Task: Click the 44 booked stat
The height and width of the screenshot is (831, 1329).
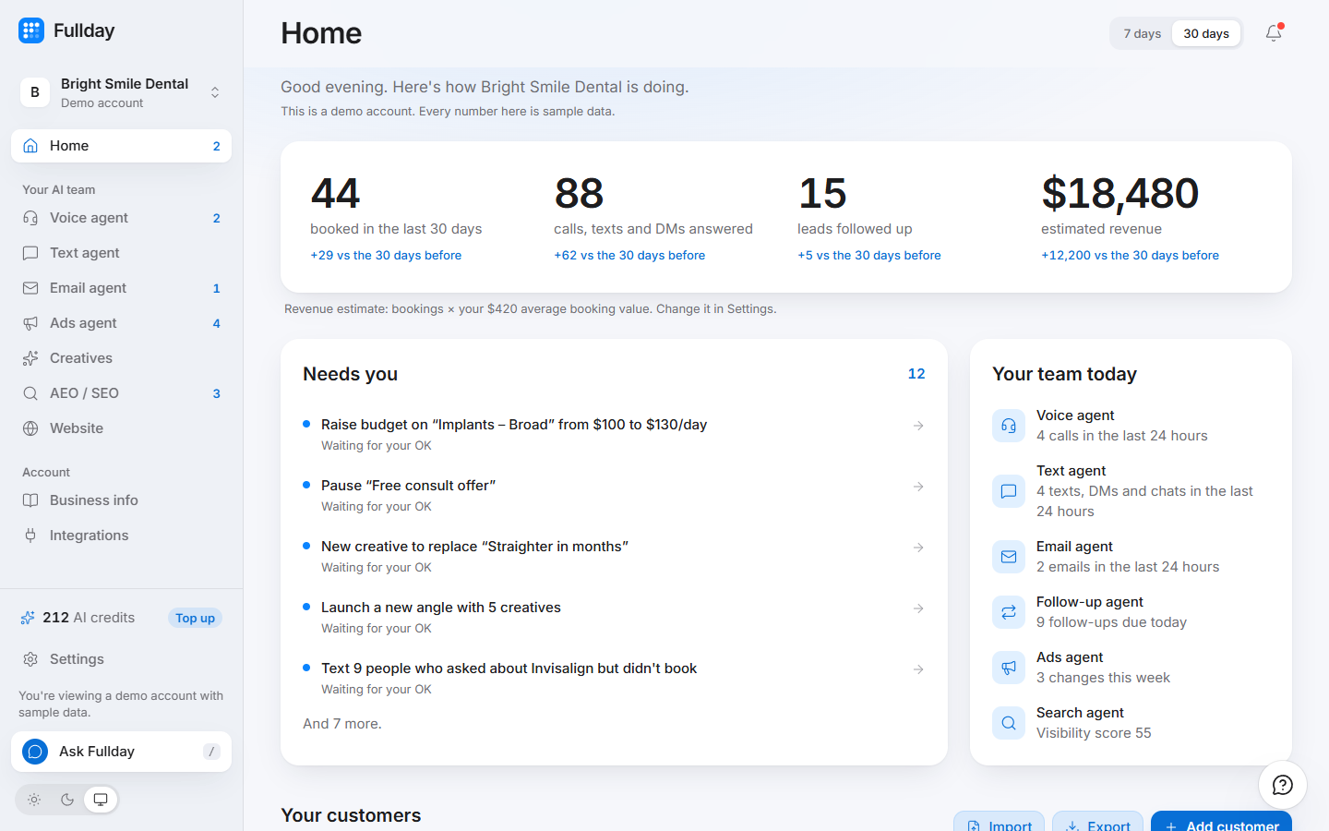Action: click(335, 194)
